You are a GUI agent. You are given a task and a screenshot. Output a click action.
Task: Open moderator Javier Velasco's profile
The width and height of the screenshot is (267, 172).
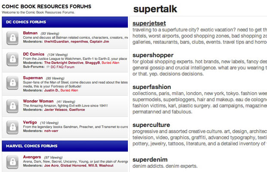pos(56,110)
